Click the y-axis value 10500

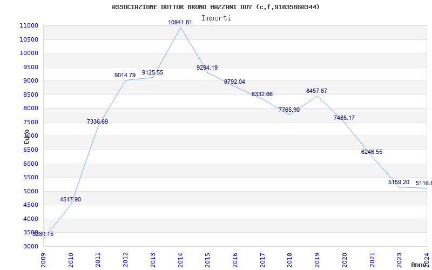click(29, 39)
